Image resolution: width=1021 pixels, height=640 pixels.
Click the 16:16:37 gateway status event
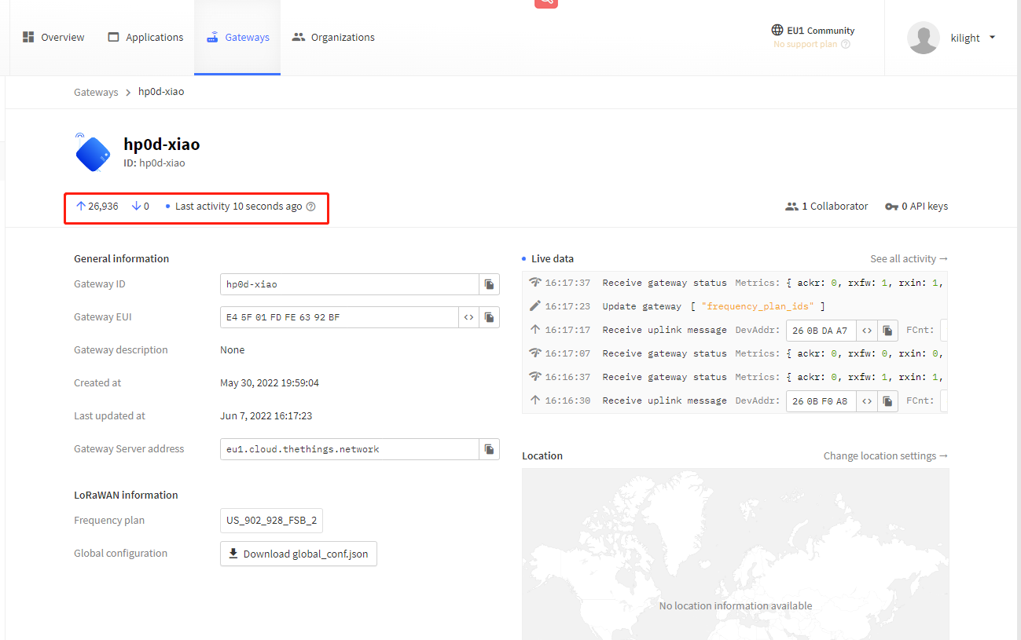coord(735,377)
